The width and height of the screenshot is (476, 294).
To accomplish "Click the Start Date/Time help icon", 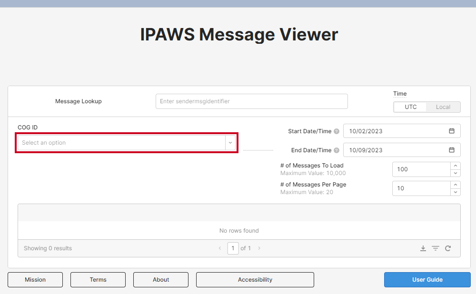I will pos(337,131).
